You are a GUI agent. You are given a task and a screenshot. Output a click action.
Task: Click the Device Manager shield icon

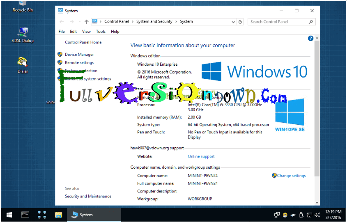coord(60,55)
